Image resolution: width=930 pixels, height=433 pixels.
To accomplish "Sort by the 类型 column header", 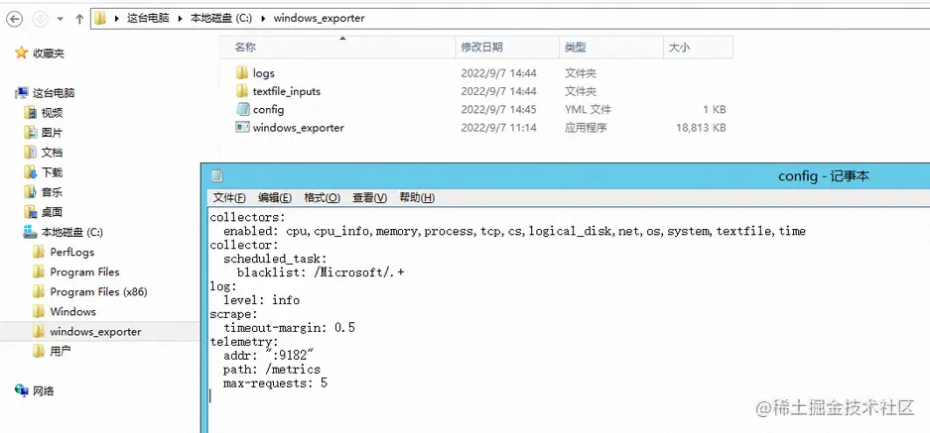I will click(611, 48).
